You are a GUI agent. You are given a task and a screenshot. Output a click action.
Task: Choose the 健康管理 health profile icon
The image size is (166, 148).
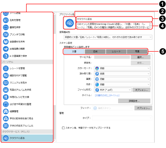coord(6,111)
